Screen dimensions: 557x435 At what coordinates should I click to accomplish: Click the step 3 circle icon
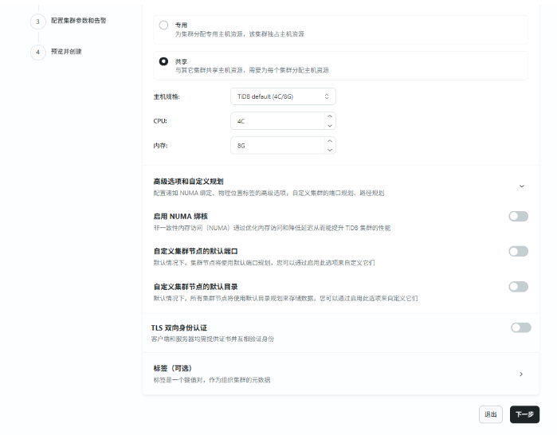click(x=37, y=22)
